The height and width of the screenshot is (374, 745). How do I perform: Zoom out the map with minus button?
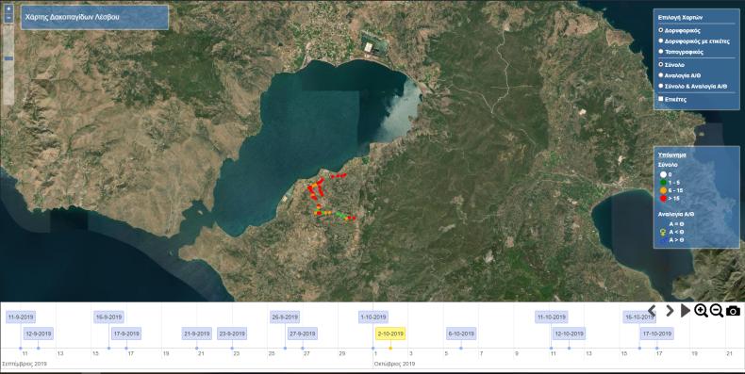coord(8,19)
